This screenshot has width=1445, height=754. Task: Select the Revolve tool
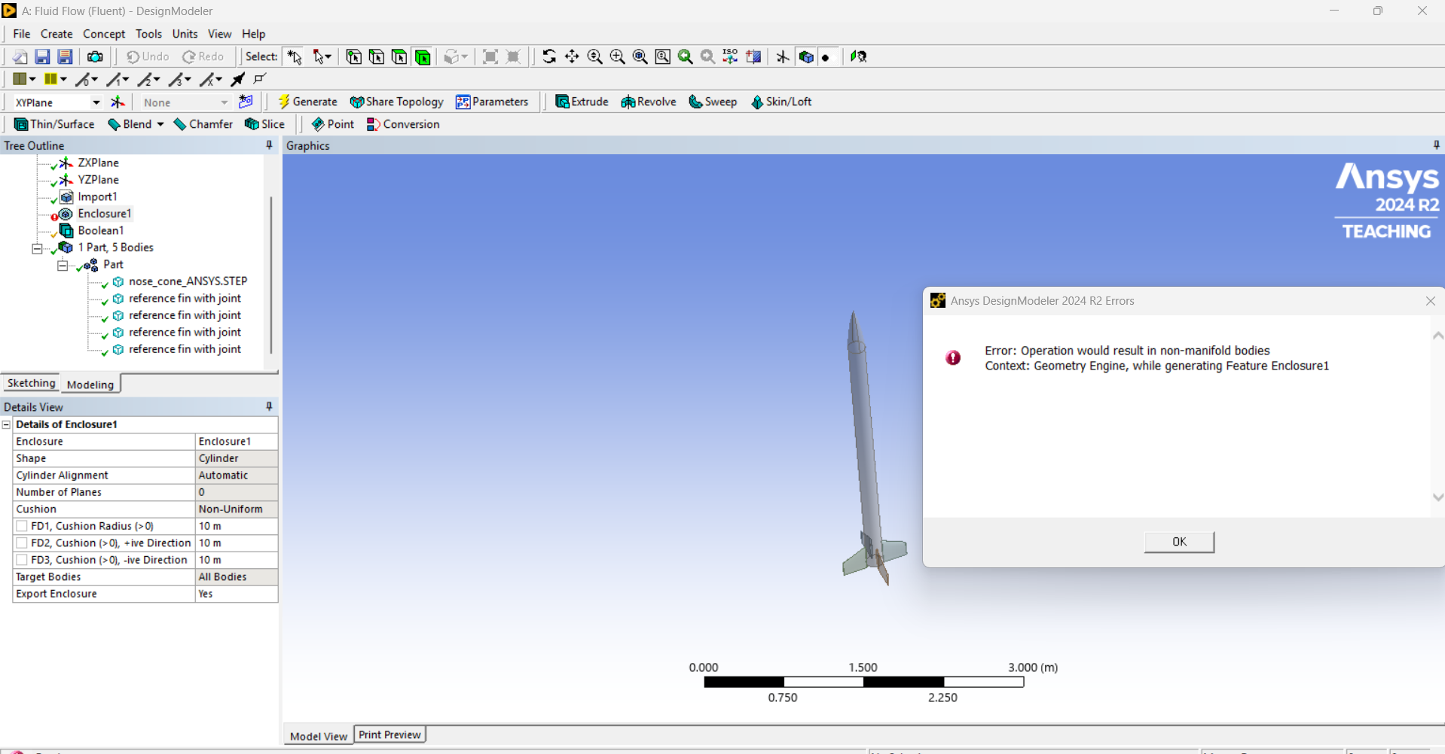(x=649, y=102)
